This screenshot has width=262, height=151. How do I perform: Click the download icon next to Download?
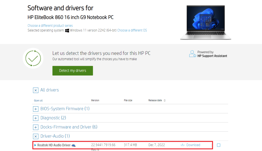point(183,145)
